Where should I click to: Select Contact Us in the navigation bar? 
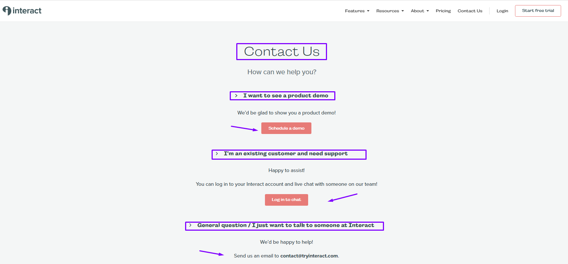pyautogui.click(x=470, y=11)
